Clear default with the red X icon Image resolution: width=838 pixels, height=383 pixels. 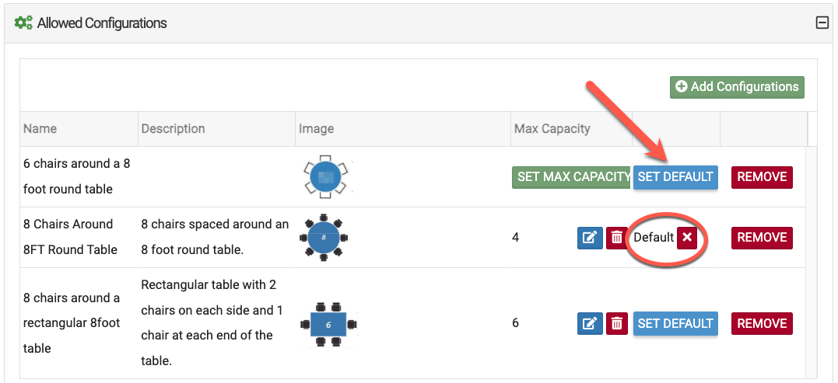point(687,238)
